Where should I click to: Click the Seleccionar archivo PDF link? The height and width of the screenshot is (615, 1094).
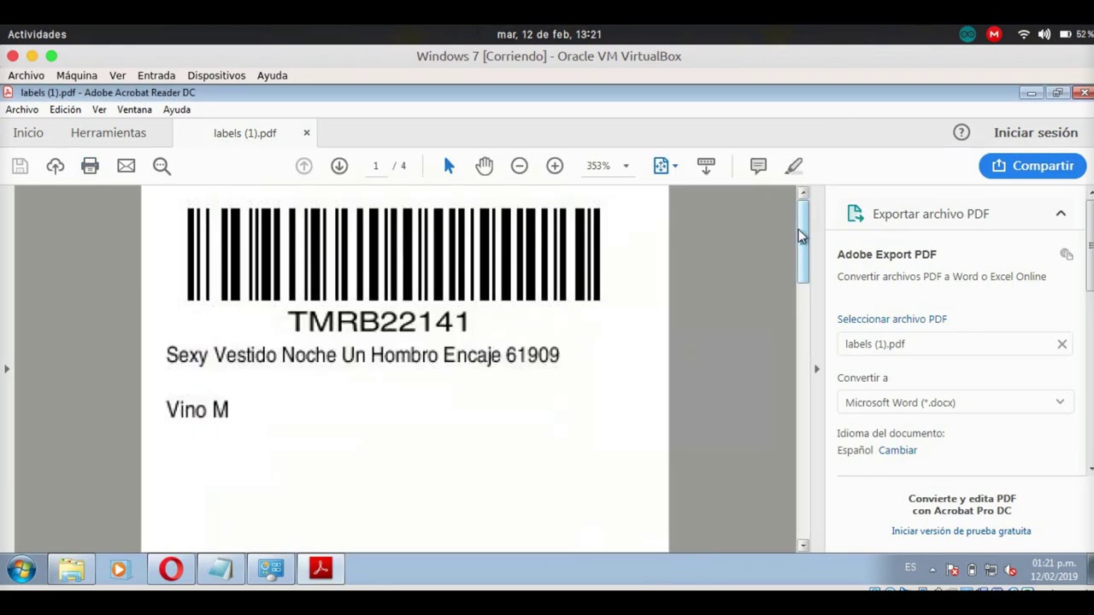pyautogui.click(x=892, y=319)
